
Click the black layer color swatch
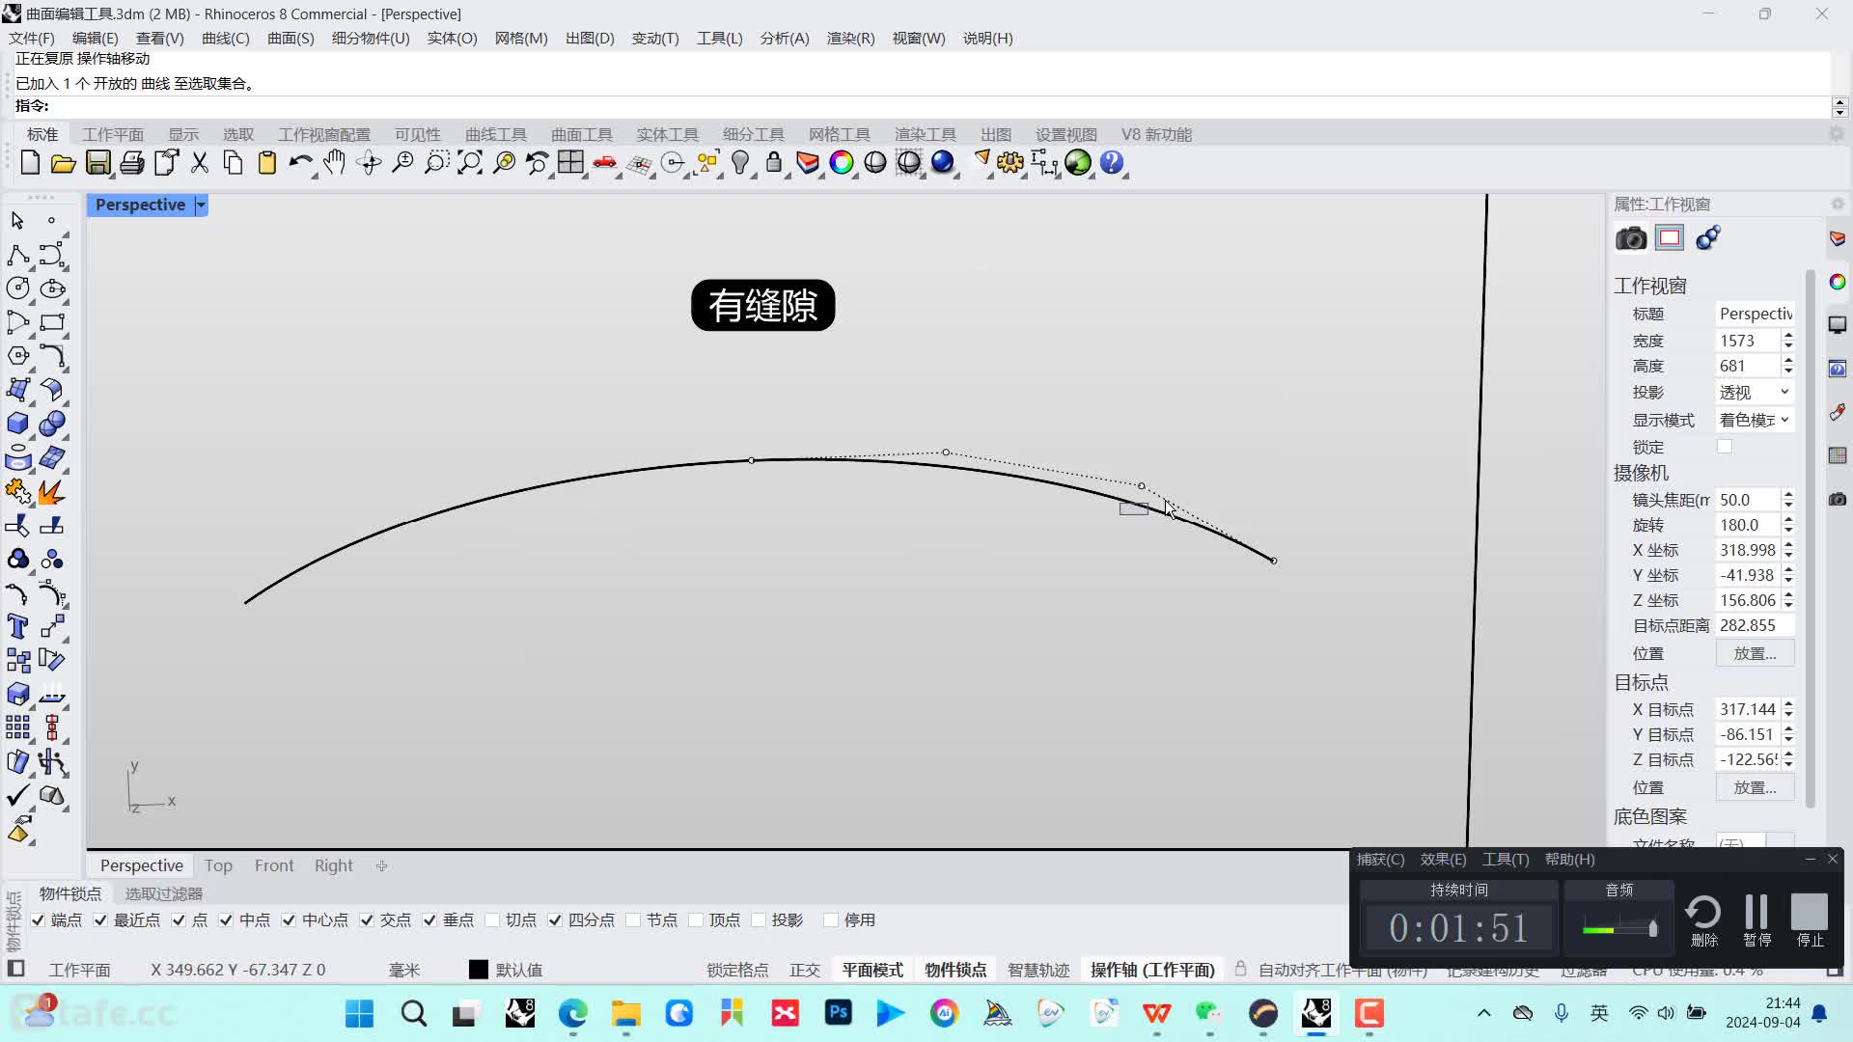479,970
